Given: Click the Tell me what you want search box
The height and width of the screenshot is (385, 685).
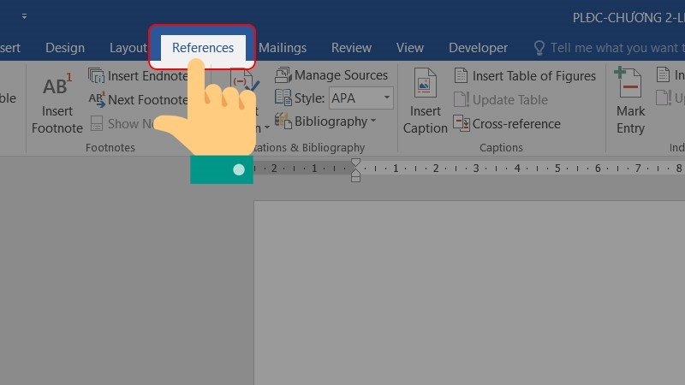Looking at the screenshot, I should 608,48.
